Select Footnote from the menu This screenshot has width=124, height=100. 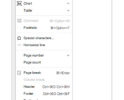coord(44,28)
